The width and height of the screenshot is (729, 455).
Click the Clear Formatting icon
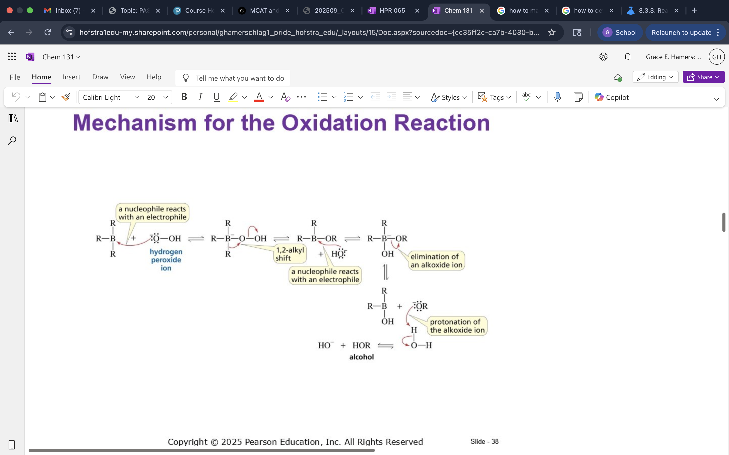tap(285, 97)
